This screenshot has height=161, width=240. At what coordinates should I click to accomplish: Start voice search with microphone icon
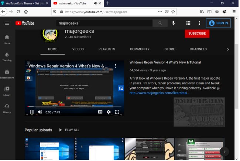point(173,23)
